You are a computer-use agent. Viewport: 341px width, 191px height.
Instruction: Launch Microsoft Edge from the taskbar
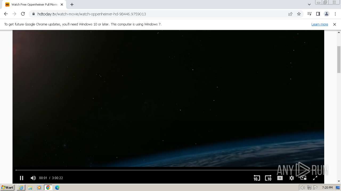(x=57, y=188)
